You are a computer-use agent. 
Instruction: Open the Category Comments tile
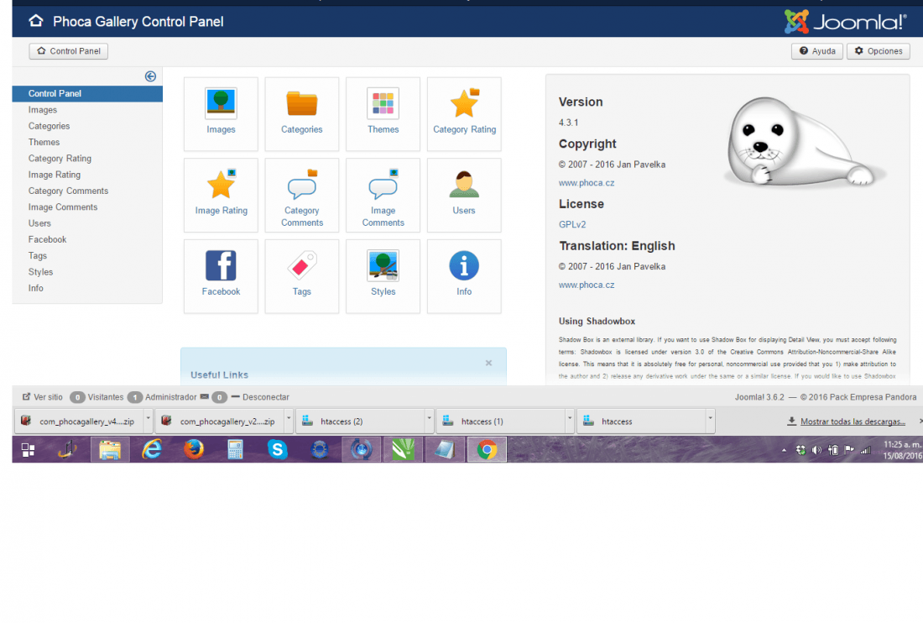[302, 195]
